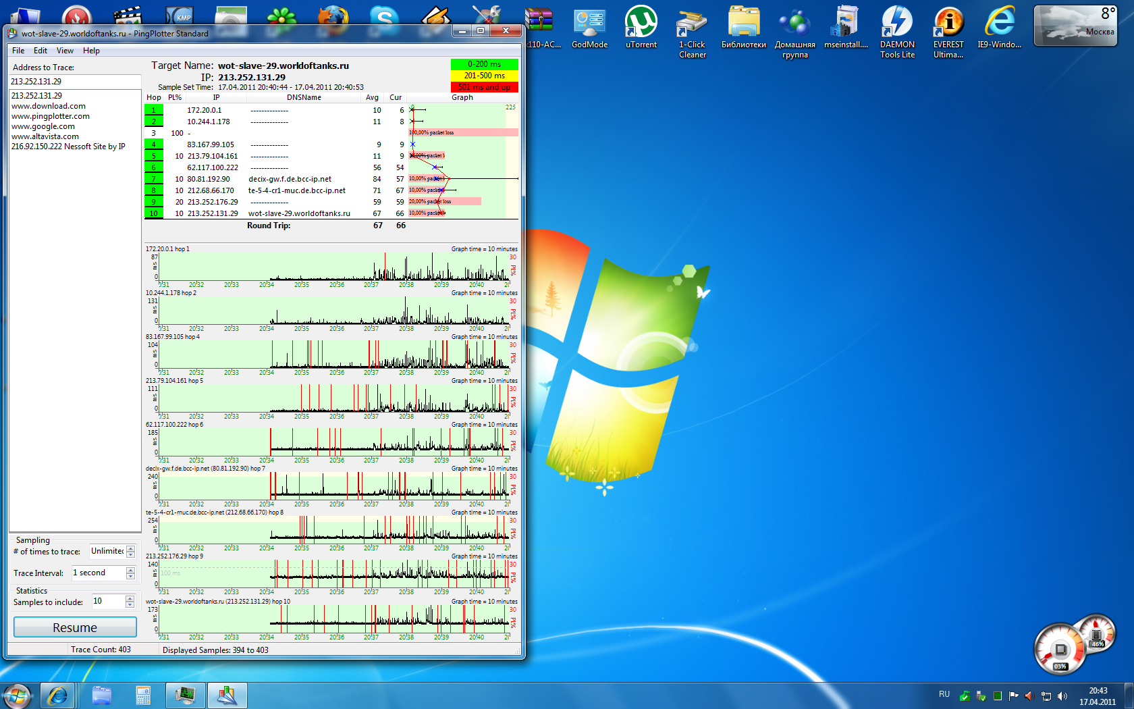Click the network tray icon
The height and width of the screenshot is (709, 1134).
tap(1046, 695)
